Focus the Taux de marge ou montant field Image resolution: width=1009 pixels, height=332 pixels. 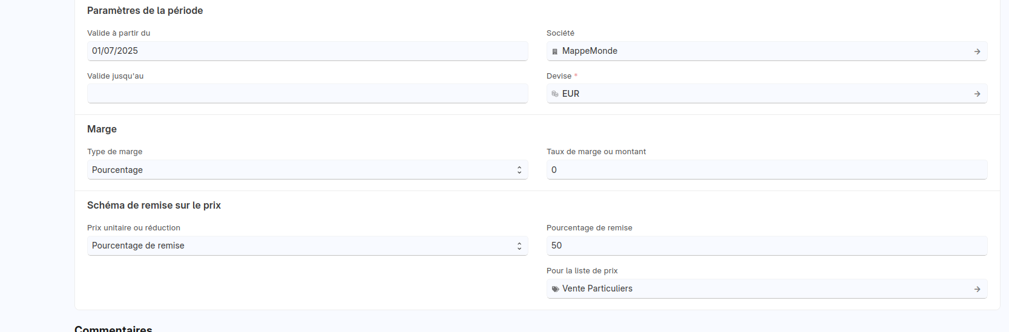click(x=766, y=170)
